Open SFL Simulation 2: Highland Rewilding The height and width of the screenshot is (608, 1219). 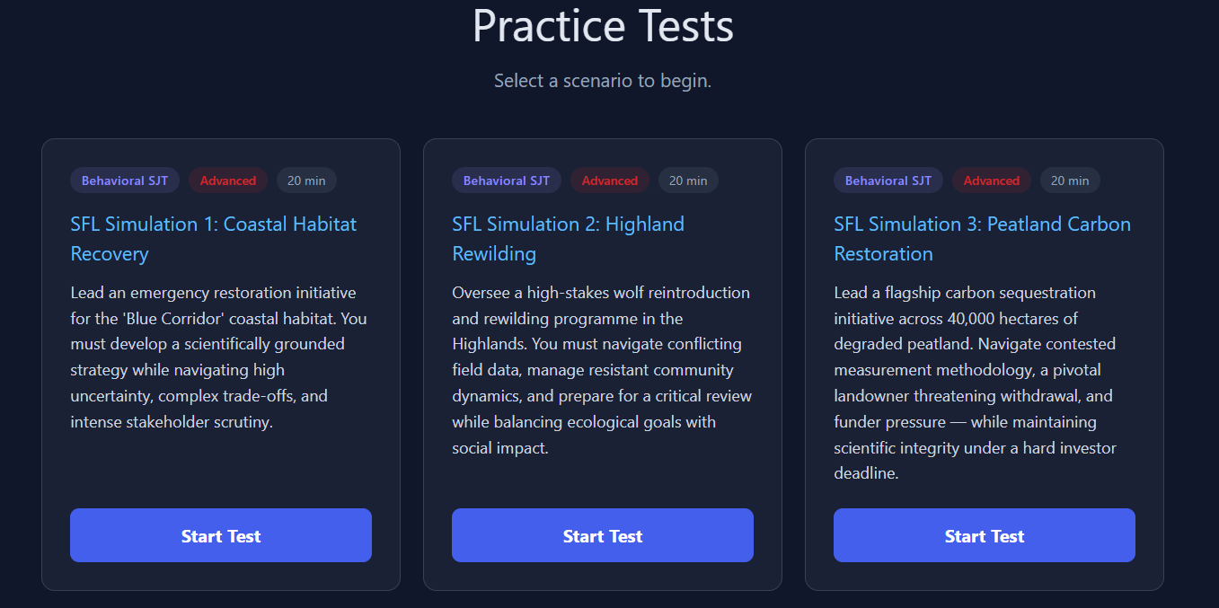click(x=567, y=238)
